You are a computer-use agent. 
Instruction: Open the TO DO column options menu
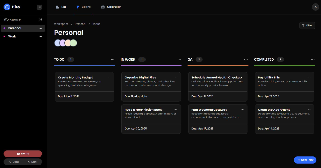(x=113, y=59)
